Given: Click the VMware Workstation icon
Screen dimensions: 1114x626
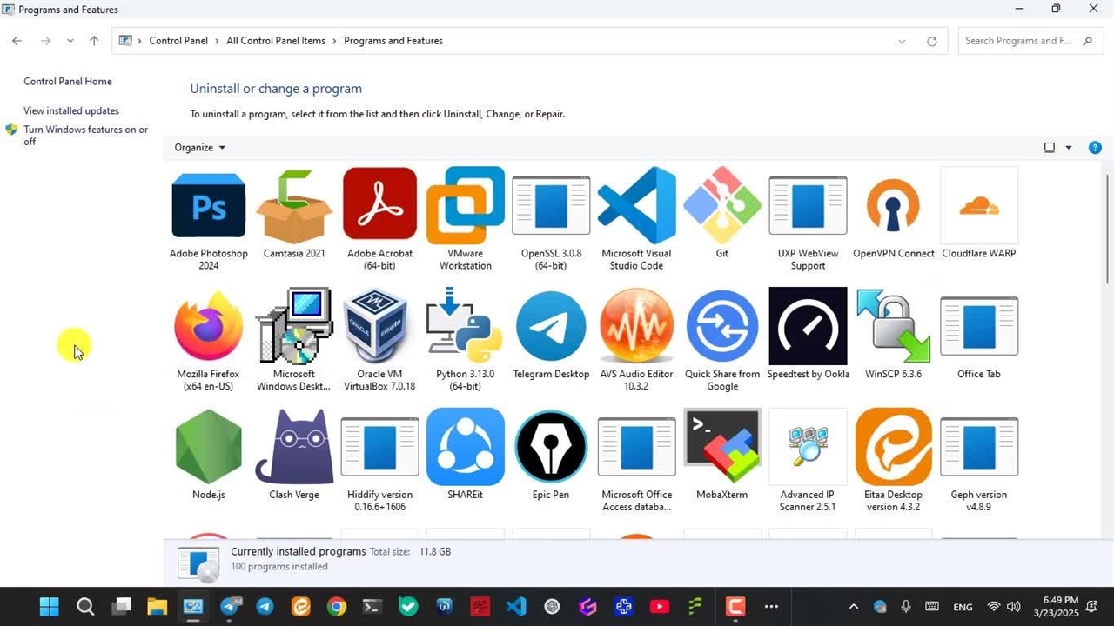Looking at the screenshot, I should click(465, 206).
